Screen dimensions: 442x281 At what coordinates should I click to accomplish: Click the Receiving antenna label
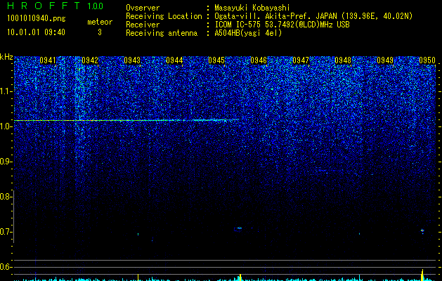(162, 33)
